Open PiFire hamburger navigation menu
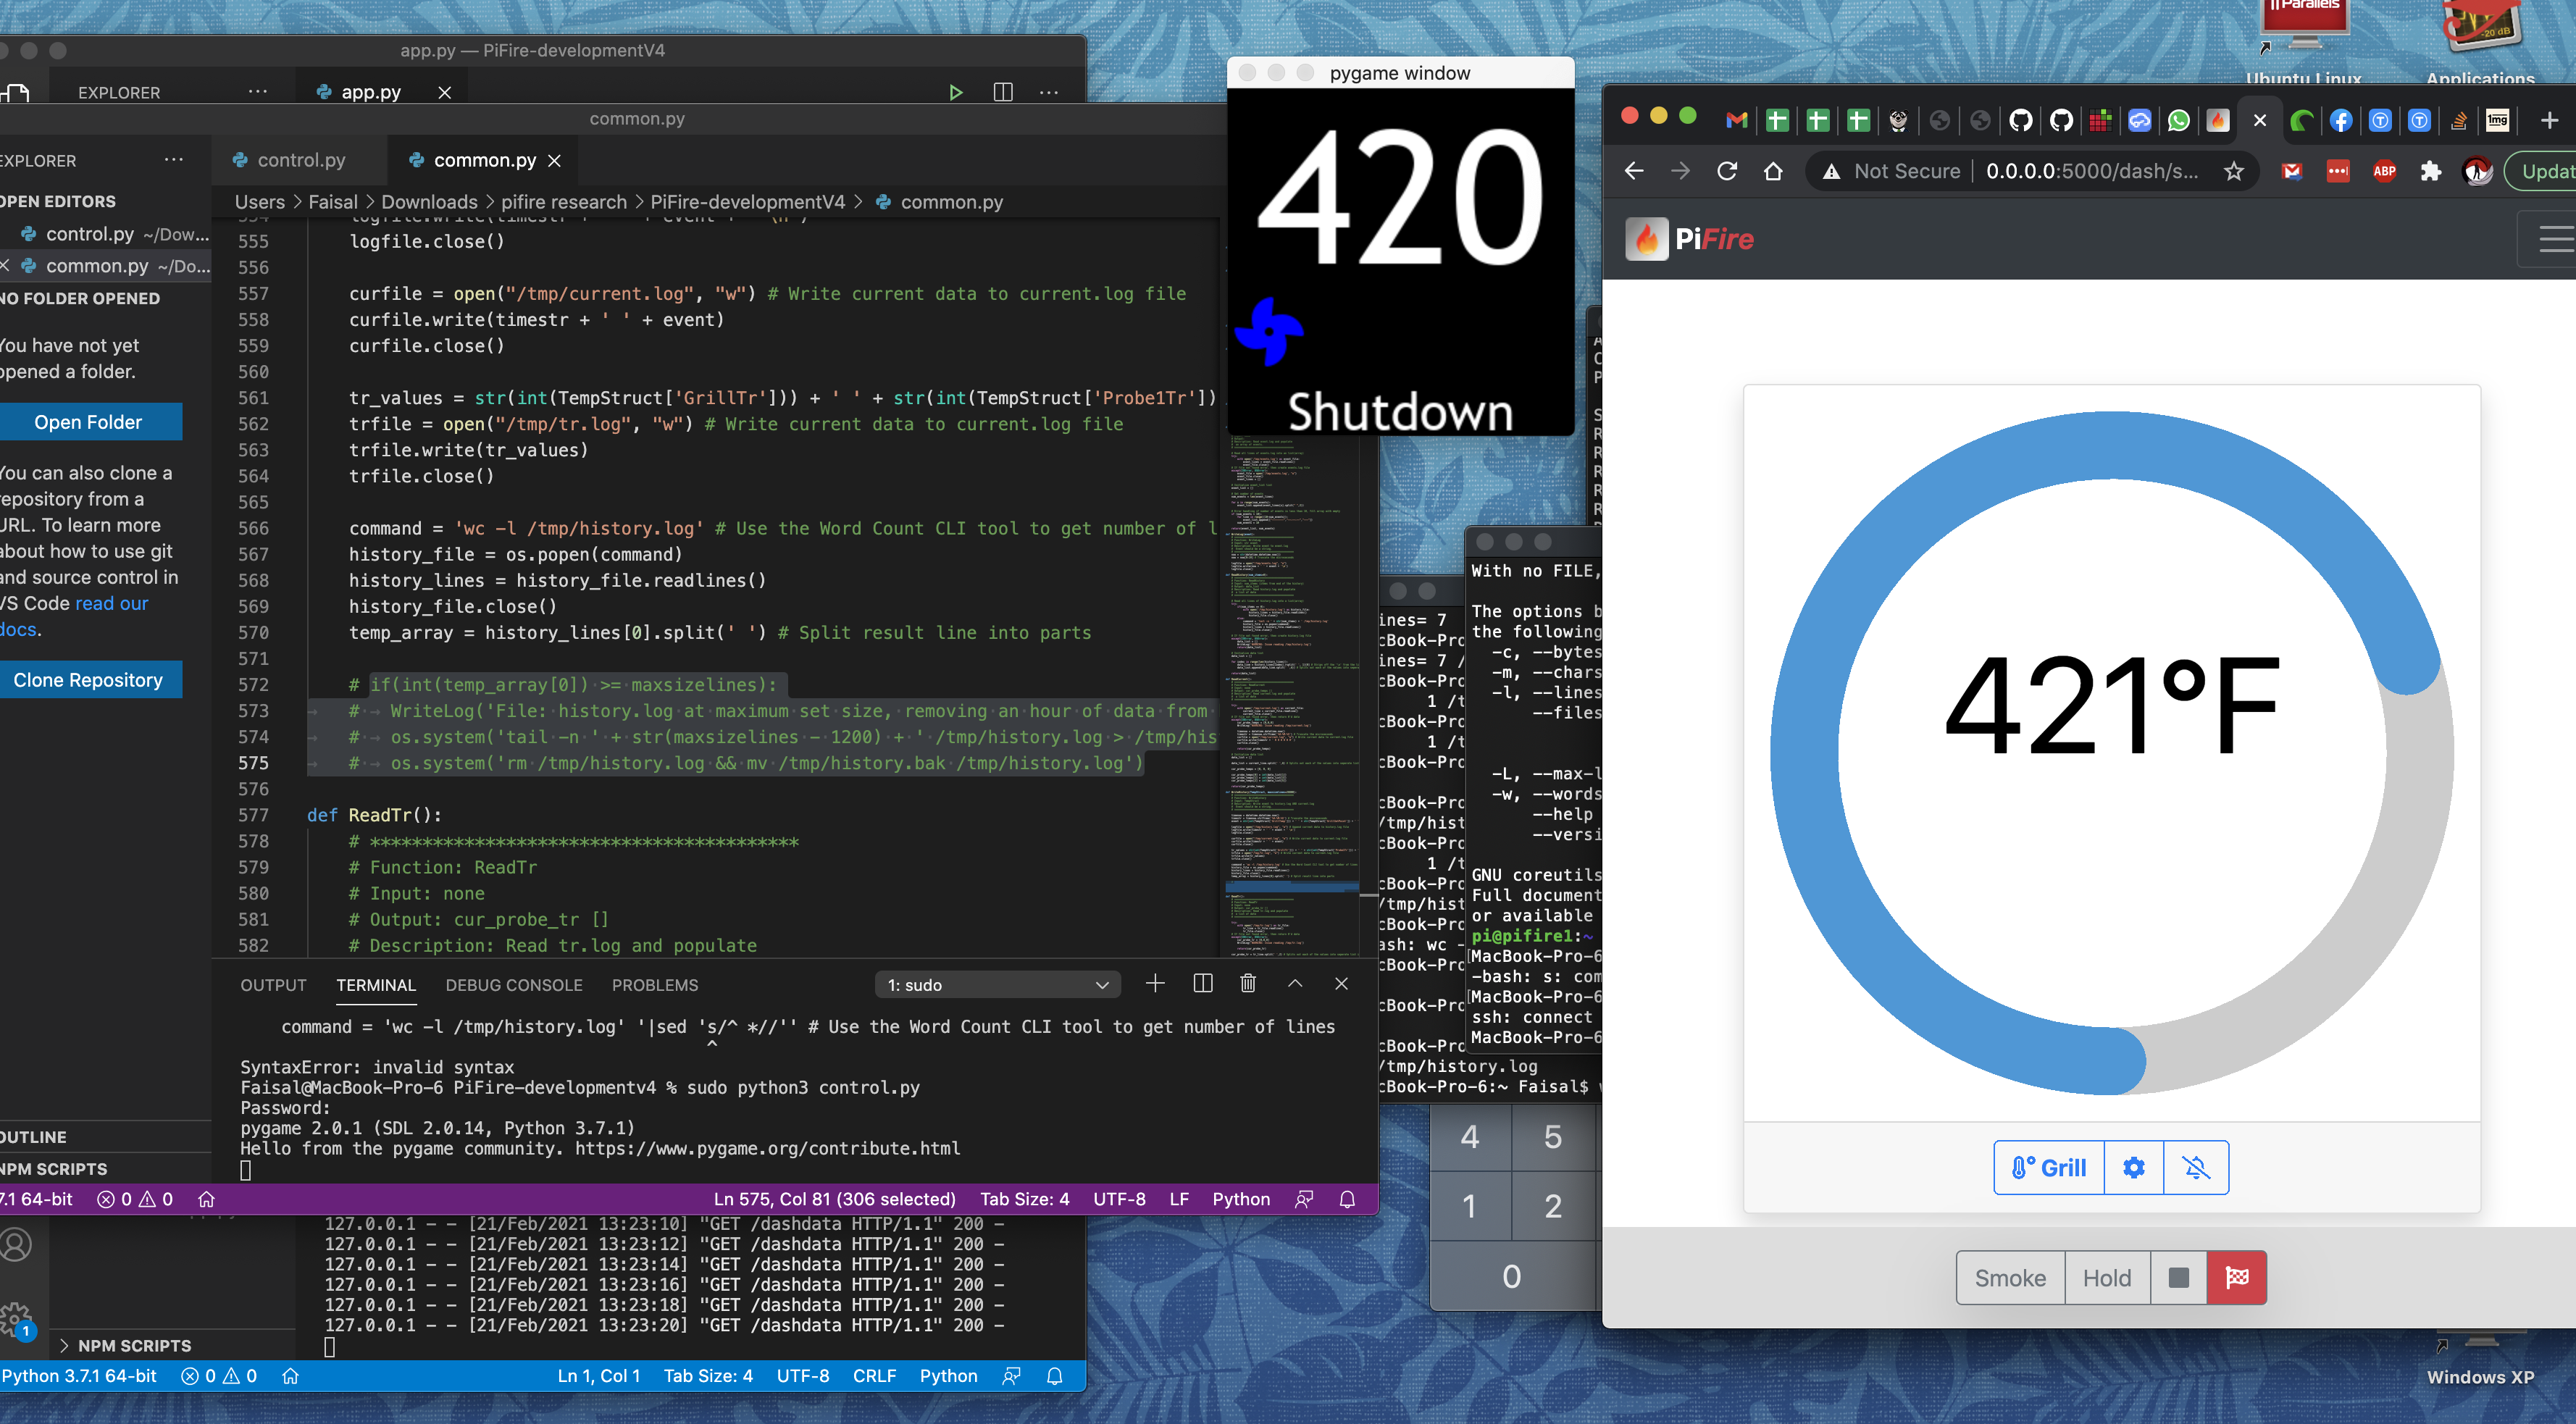 pos(2553,239)
